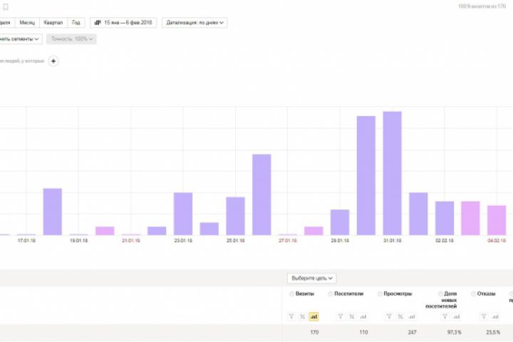This screenshot has height=342, width=513.
Task: Click the total visitors value 110
Action: (363, 332)
